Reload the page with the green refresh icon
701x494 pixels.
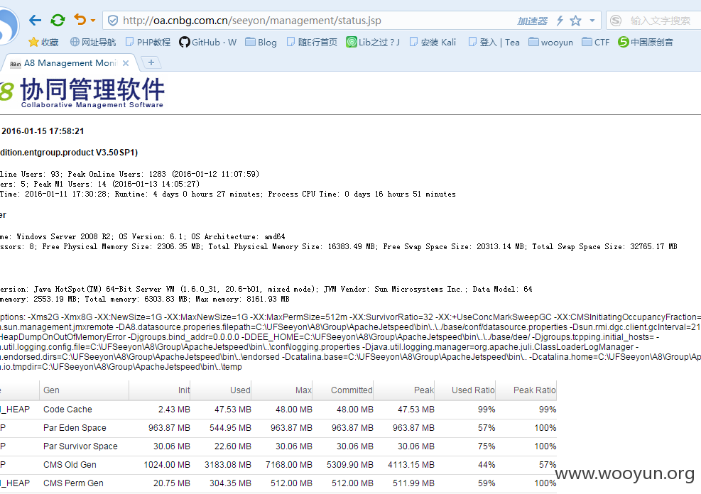coord(58,20)
